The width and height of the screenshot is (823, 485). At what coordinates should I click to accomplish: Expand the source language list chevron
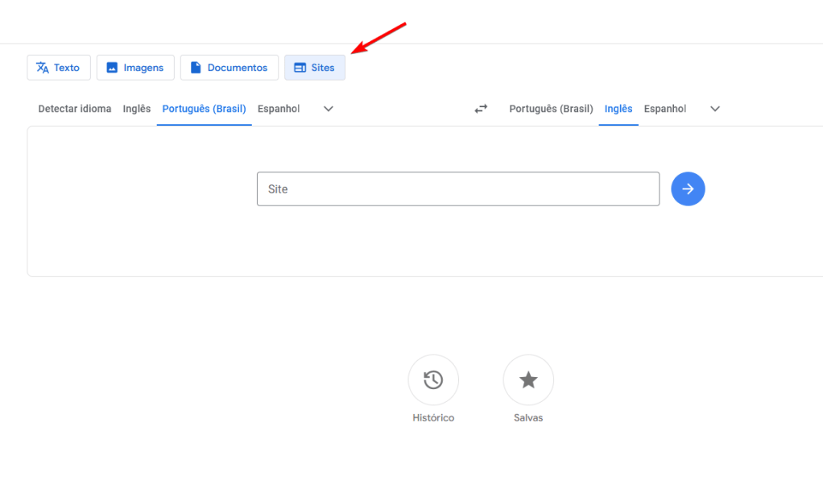[x=329, y=109]
